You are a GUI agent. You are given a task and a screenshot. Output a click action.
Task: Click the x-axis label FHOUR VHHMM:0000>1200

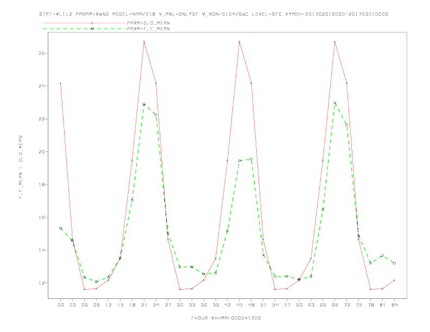[226, 318]
